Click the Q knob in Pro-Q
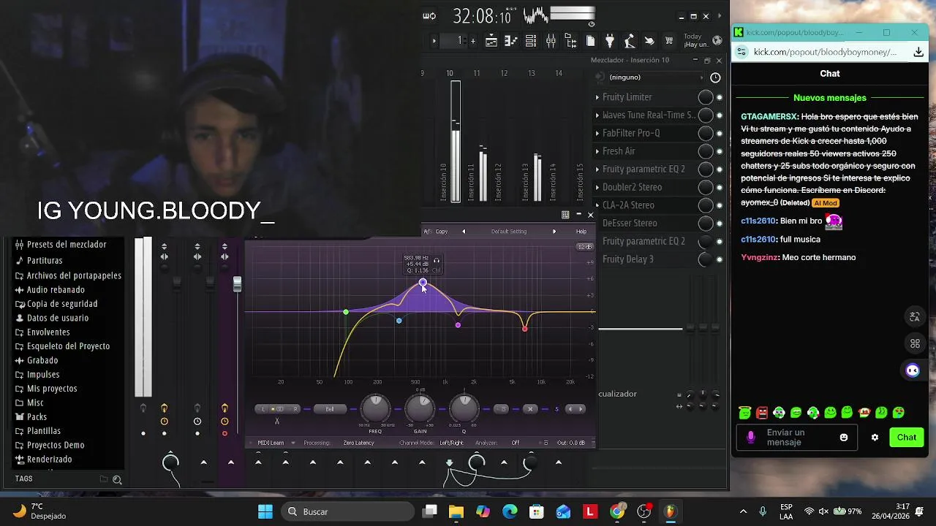This screenshot has width=936, height=526. pyautogui.click(x=464, y=409)
